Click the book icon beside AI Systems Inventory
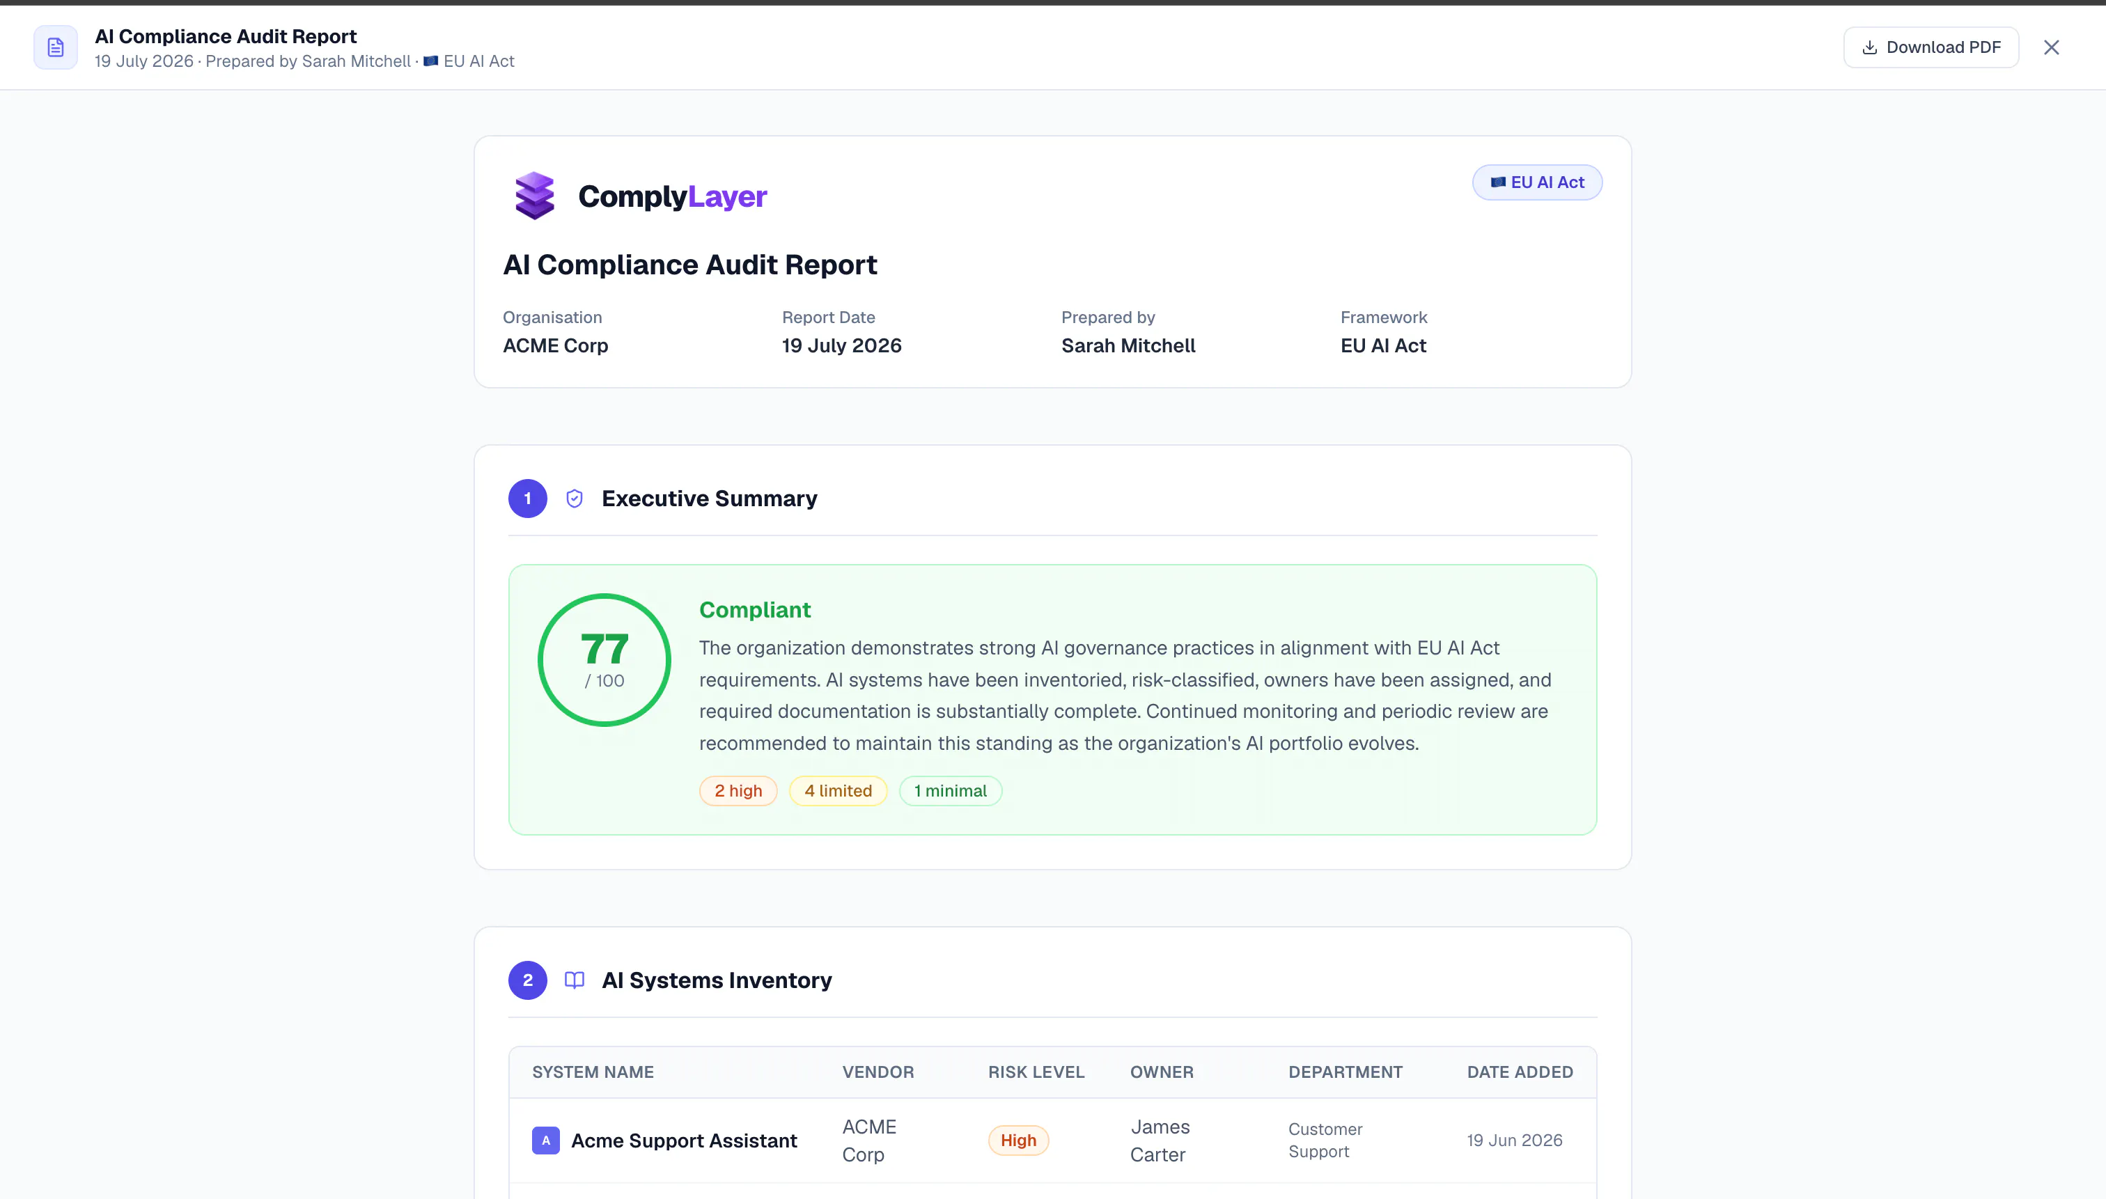 click(574, 980)
